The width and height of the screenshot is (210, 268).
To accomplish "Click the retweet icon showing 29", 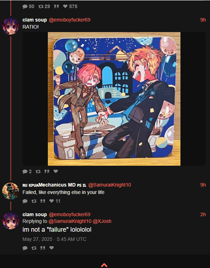I will (x=41, y=6).
